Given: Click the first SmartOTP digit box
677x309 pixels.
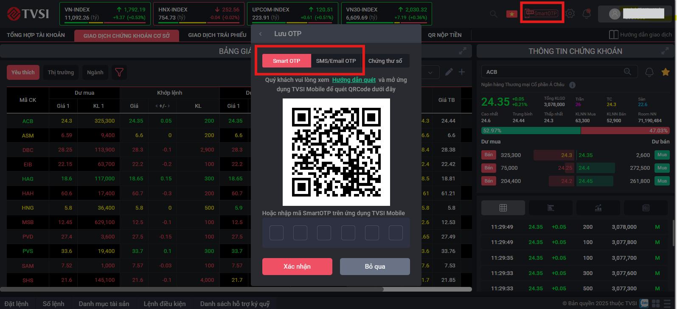Looking at the screenshot, I should point(276,233).
